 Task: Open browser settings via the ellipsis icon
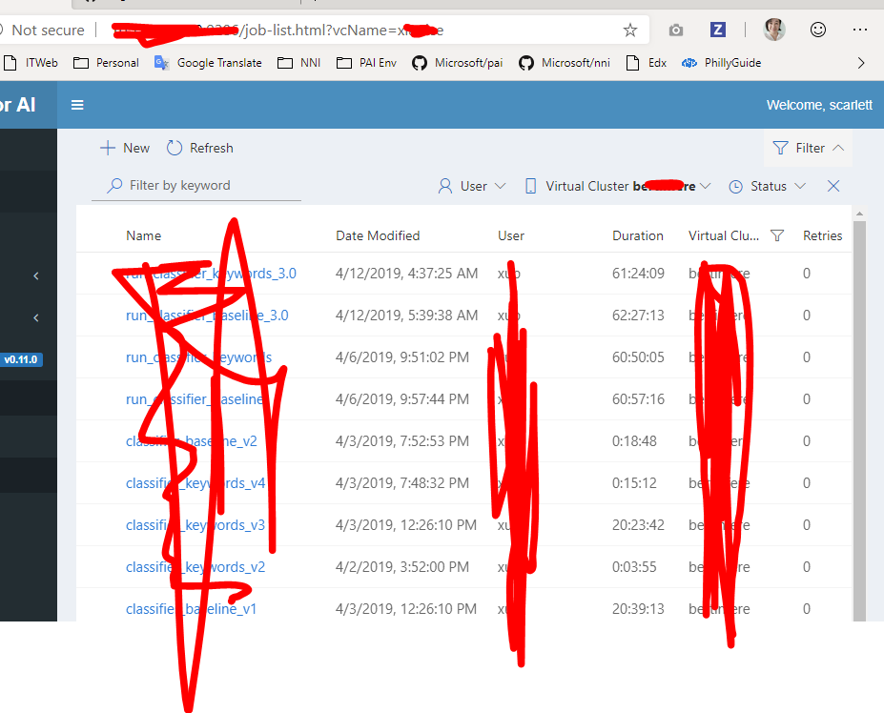860,30
